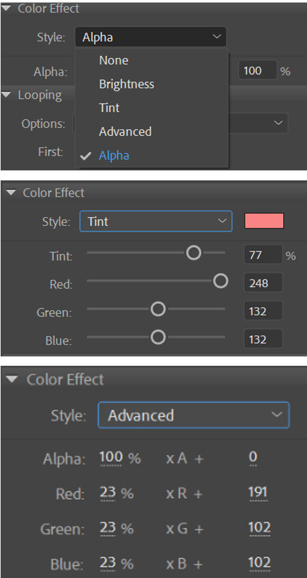The height and width of the screenshot is (578, 307).
Task: Open the pink tint color swatch
Action: [265, 221]
